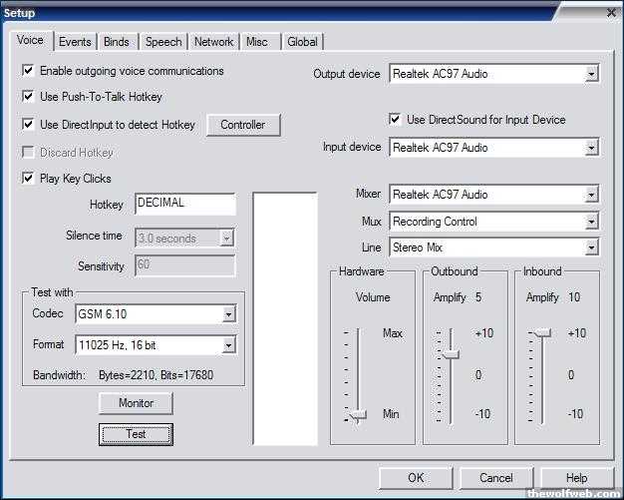Open the Mixer dropdown
This screenshot has width=624, height=500.
coord(591,195)
